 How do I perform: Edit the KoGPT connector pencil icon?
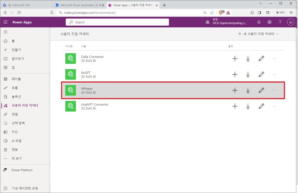click(x=262, y=74)
